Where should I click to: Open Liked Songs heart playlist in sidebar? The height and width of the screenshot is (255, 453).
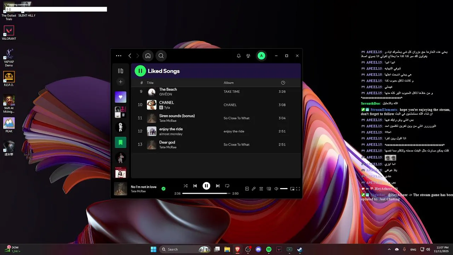coord(120,97)
